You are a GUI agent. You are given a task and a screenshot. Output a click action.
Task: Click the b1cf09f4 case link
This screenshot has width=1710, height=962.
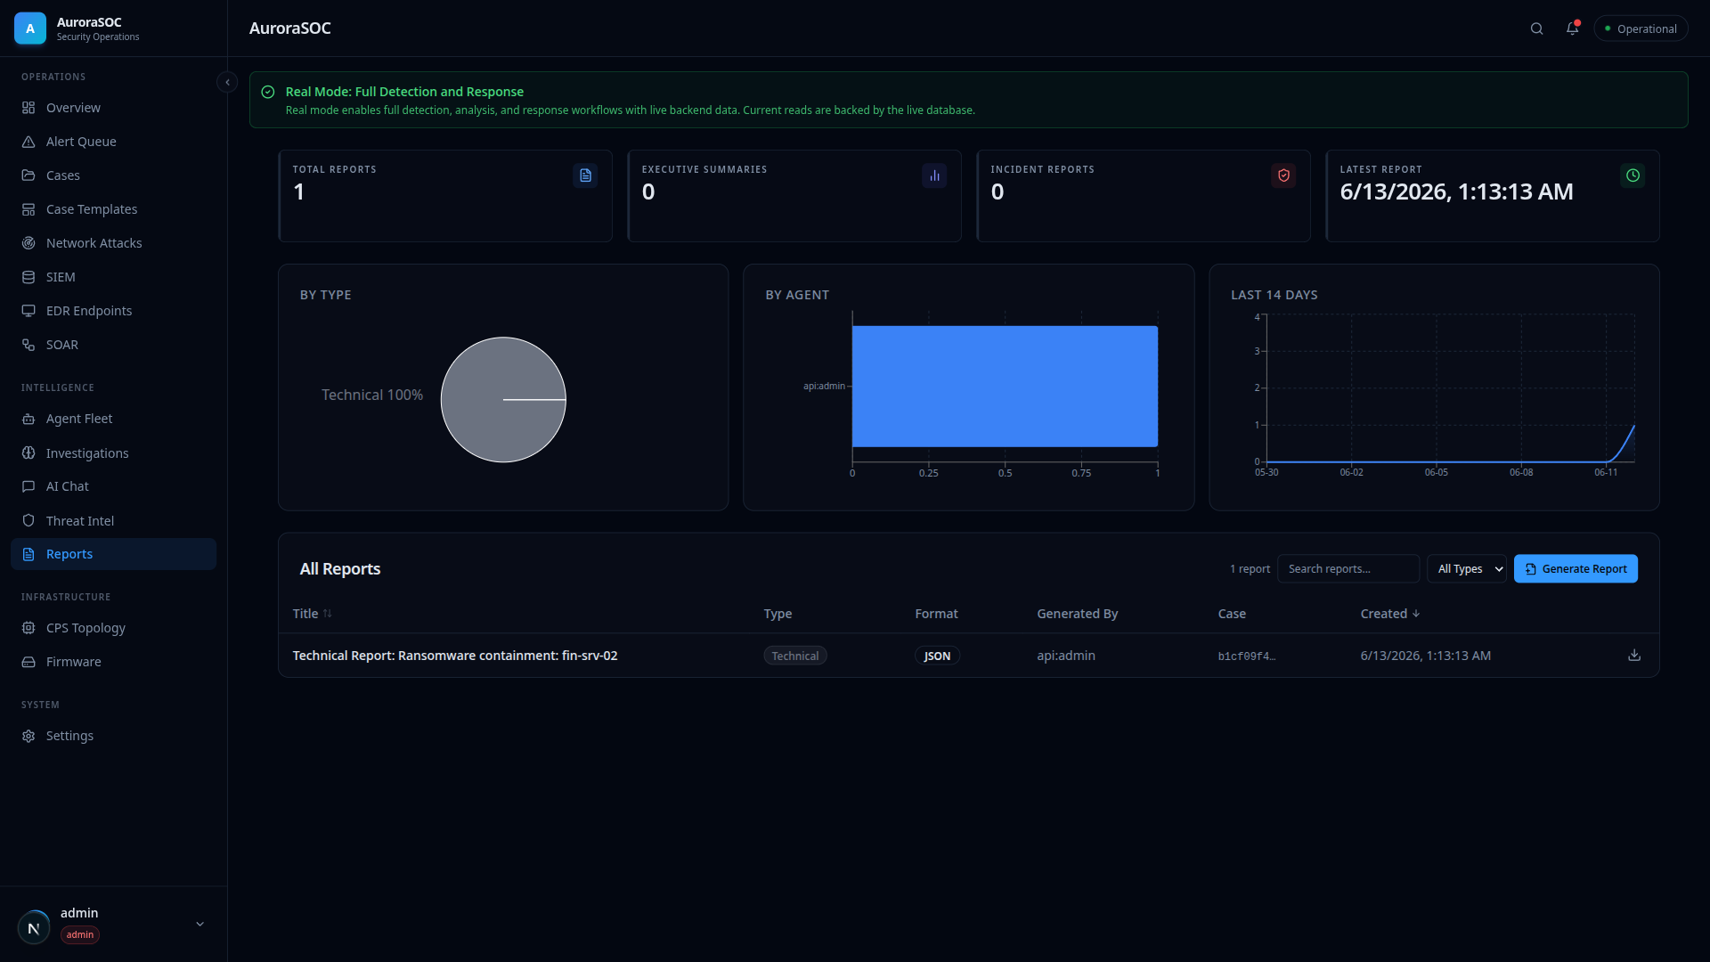[x=1246, y=656]
